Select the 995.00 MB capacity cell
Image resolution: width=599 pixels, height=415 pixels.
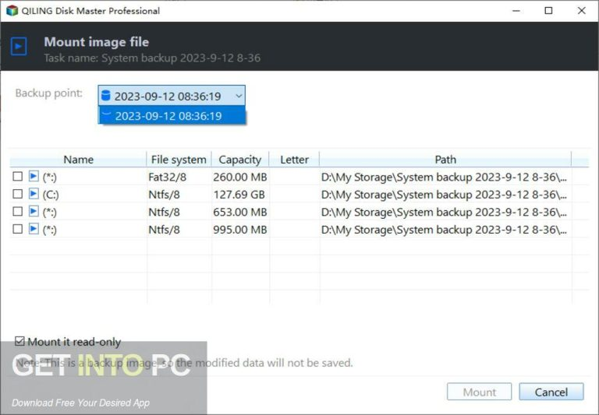pyautogui.click(x=240, y=230)
